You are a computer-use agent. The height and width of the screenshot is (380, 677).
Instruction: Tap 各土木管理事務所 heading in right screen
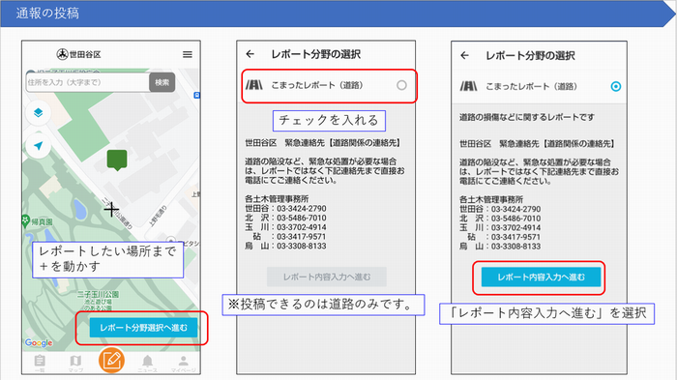click(491, 199)
